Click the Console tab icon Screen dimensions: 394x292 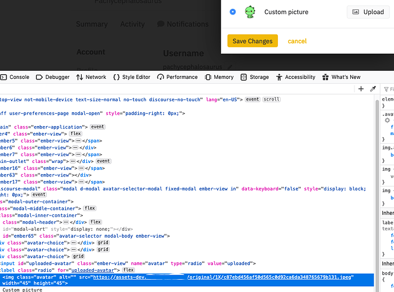tap(4, 77)
